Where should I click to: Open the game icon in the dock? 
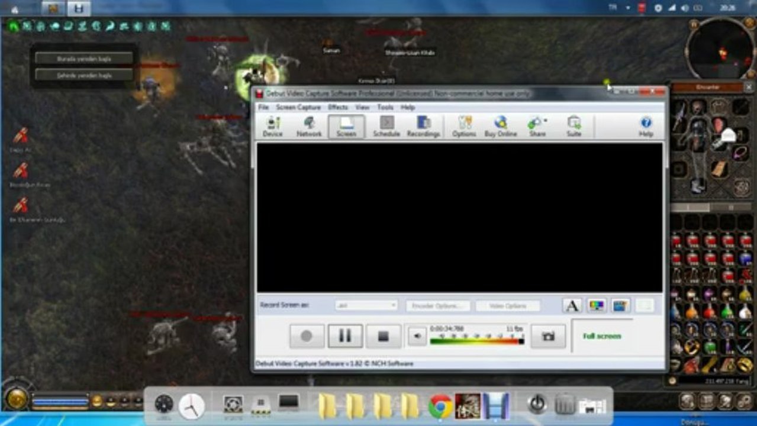[x=468, y=406]
